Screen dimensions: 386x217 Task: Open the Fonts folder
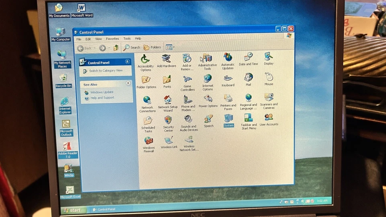(x=167, y=82)
